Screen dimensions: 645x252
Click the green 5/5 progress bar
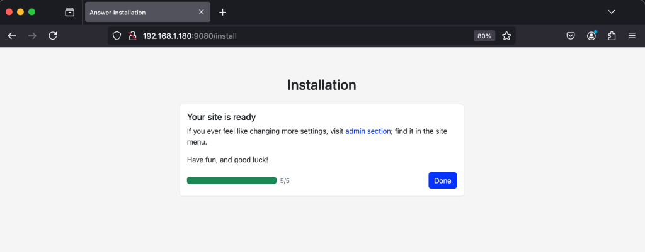pyautogui.click(x=232, y=180)
